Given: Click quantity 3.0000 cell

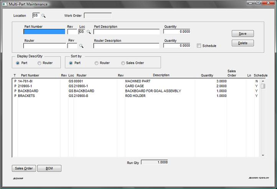Looking at the screenshot, I should (x=221, y=81).
